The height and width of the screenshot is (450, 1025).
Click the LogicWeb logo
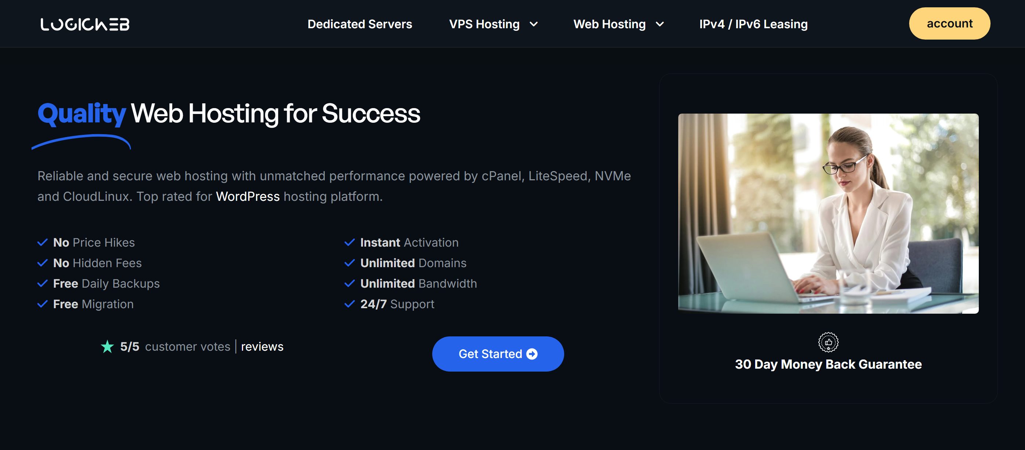[x=85, y=24]
